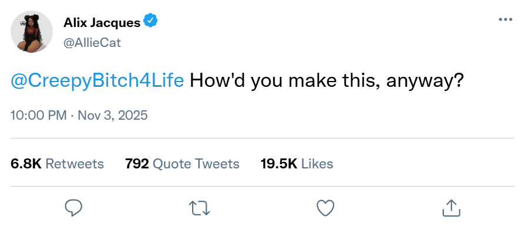View the Retweets list label
The height and width of the screenshot is (240, 525).
[75, 164]
